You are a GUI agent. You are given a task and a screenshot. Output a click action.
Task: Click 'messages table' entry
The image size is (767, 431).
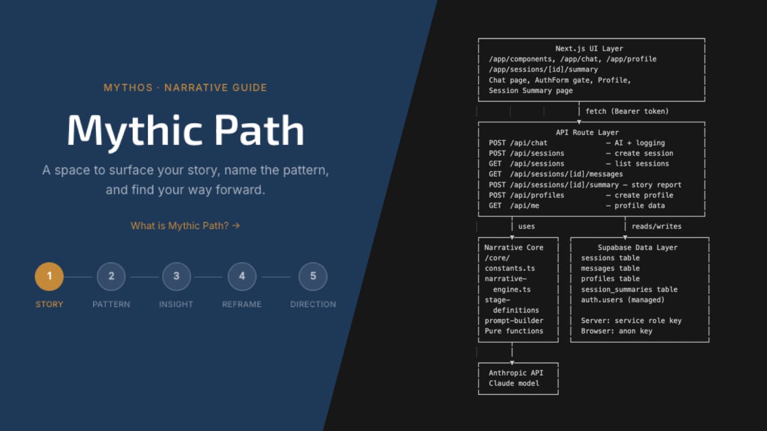pos(610,269)
